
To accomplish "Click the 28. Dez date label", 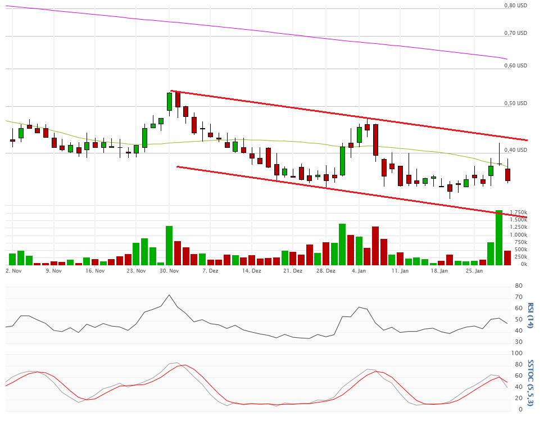I will 326,271.
